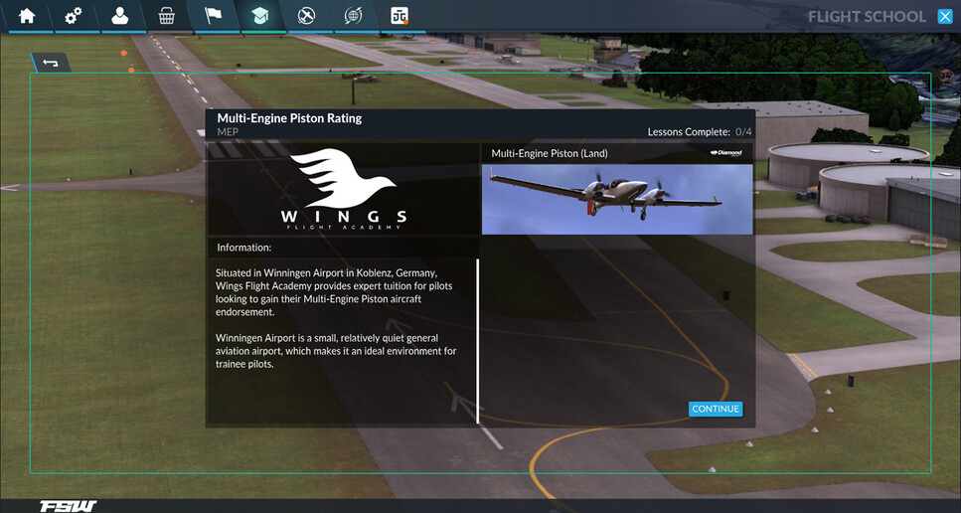Screen dimensions: 961x513
Task: Select the missions flag icon
Action: (x=213, y=16)
